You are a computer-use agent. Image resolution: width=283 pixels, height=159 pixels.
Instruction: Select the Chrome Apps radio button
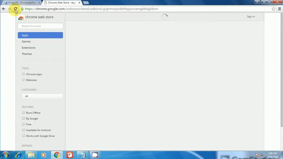click(23, 74)
